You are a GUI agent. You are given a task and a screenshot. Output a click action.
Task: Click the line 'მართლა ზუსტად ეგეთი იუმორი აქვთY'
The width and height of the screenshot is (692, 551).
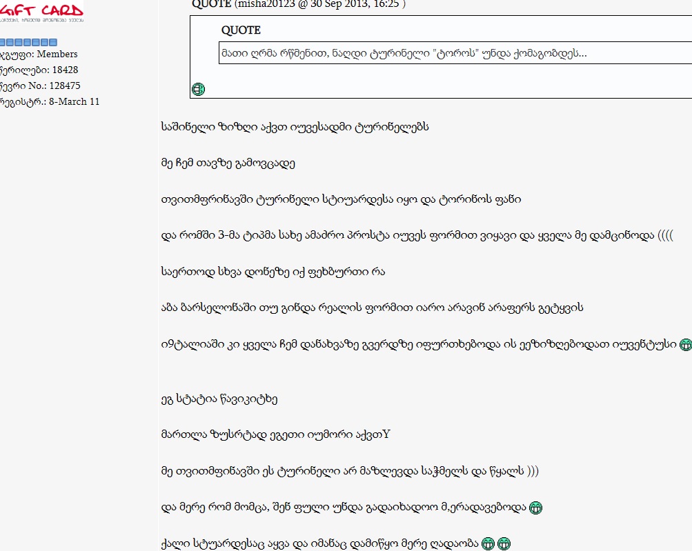tap(276, 435)
